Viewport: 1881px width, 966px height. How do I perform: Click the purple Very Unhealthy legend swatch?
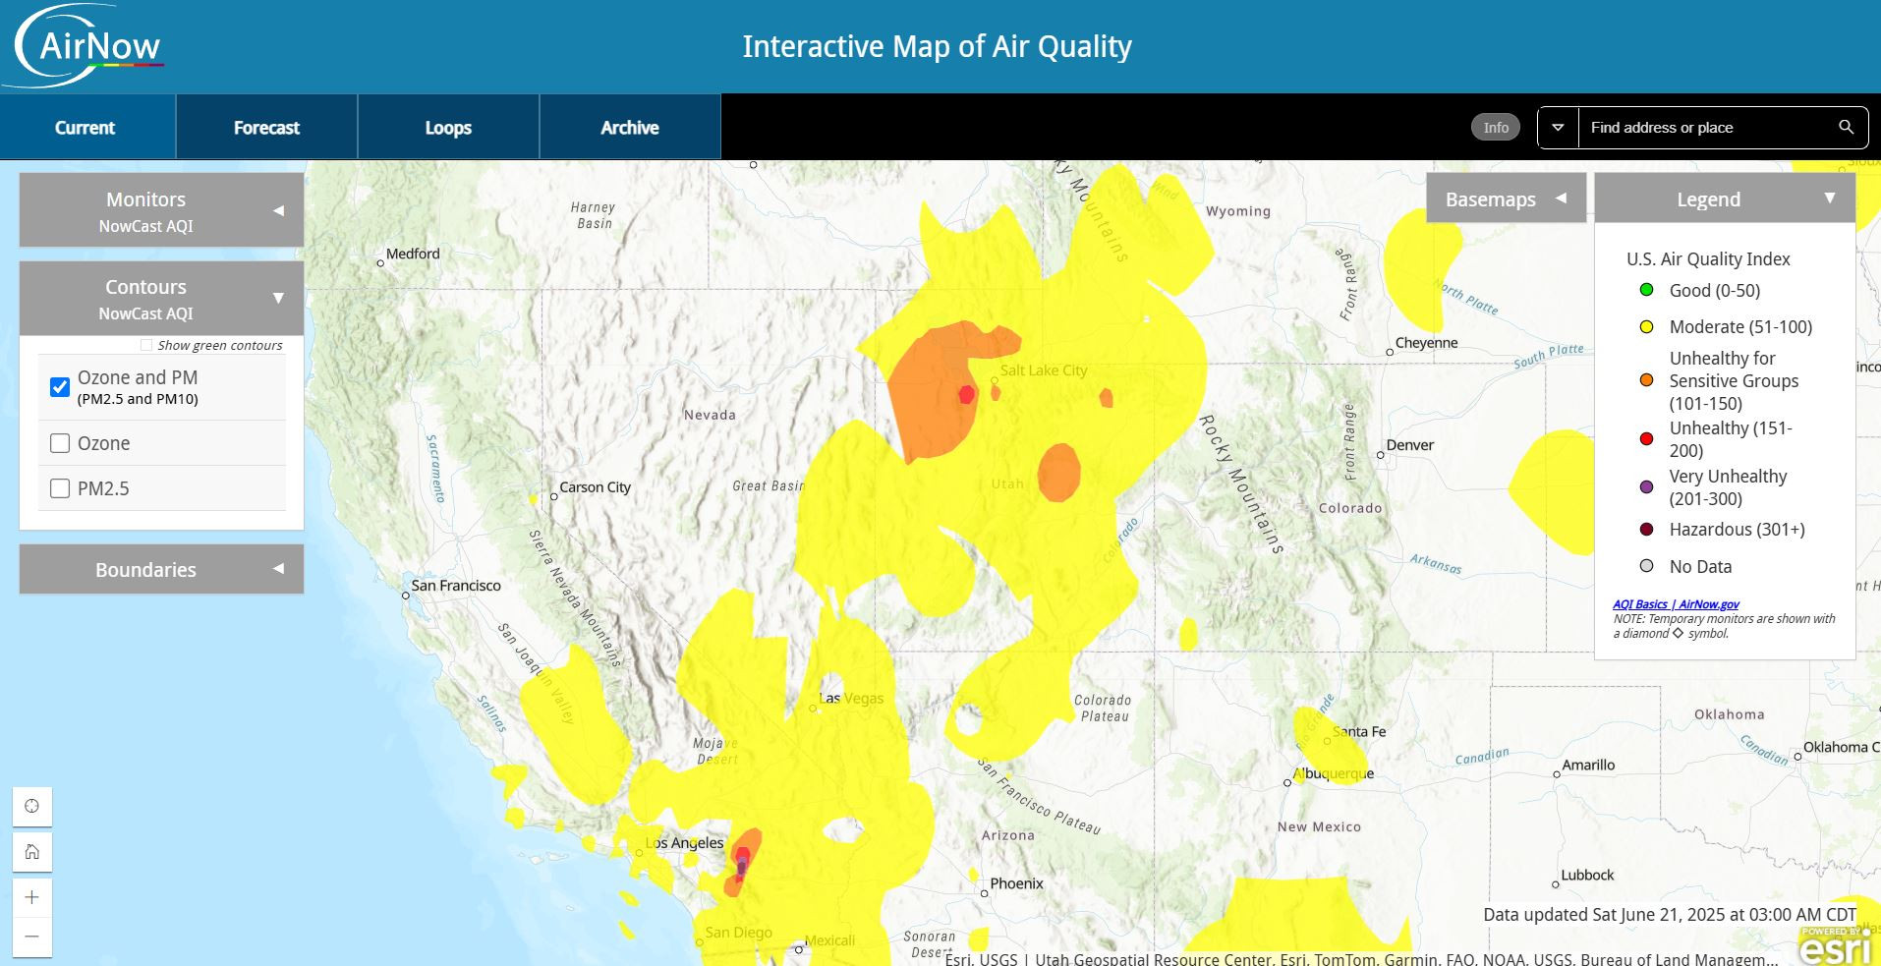[x=1647, y=486]
